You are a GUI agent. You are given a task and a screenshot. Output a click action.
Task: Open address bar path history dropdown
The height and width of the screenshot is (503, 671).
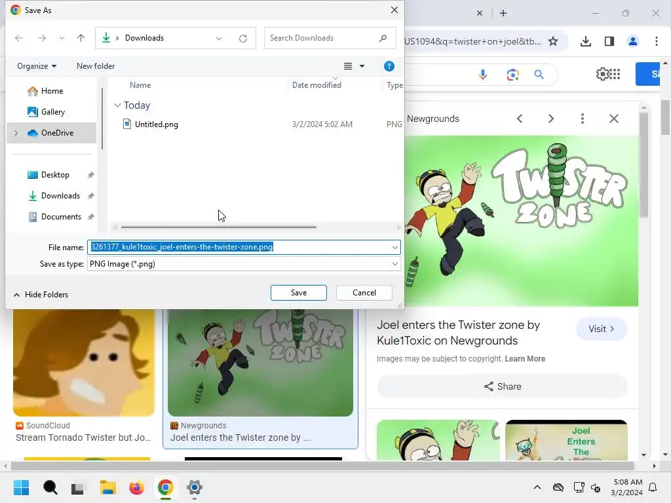[x=219, y=39]
